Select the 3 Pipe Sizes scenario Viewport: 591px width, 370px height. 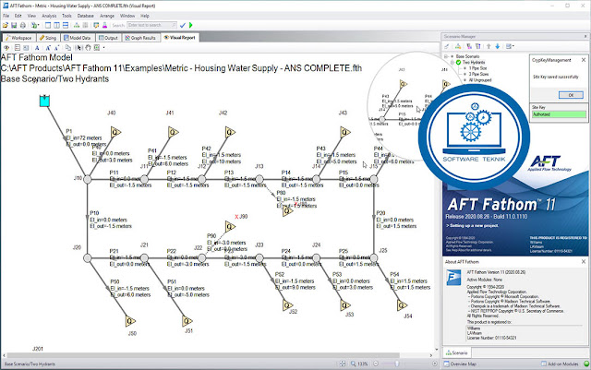(478, 74)
